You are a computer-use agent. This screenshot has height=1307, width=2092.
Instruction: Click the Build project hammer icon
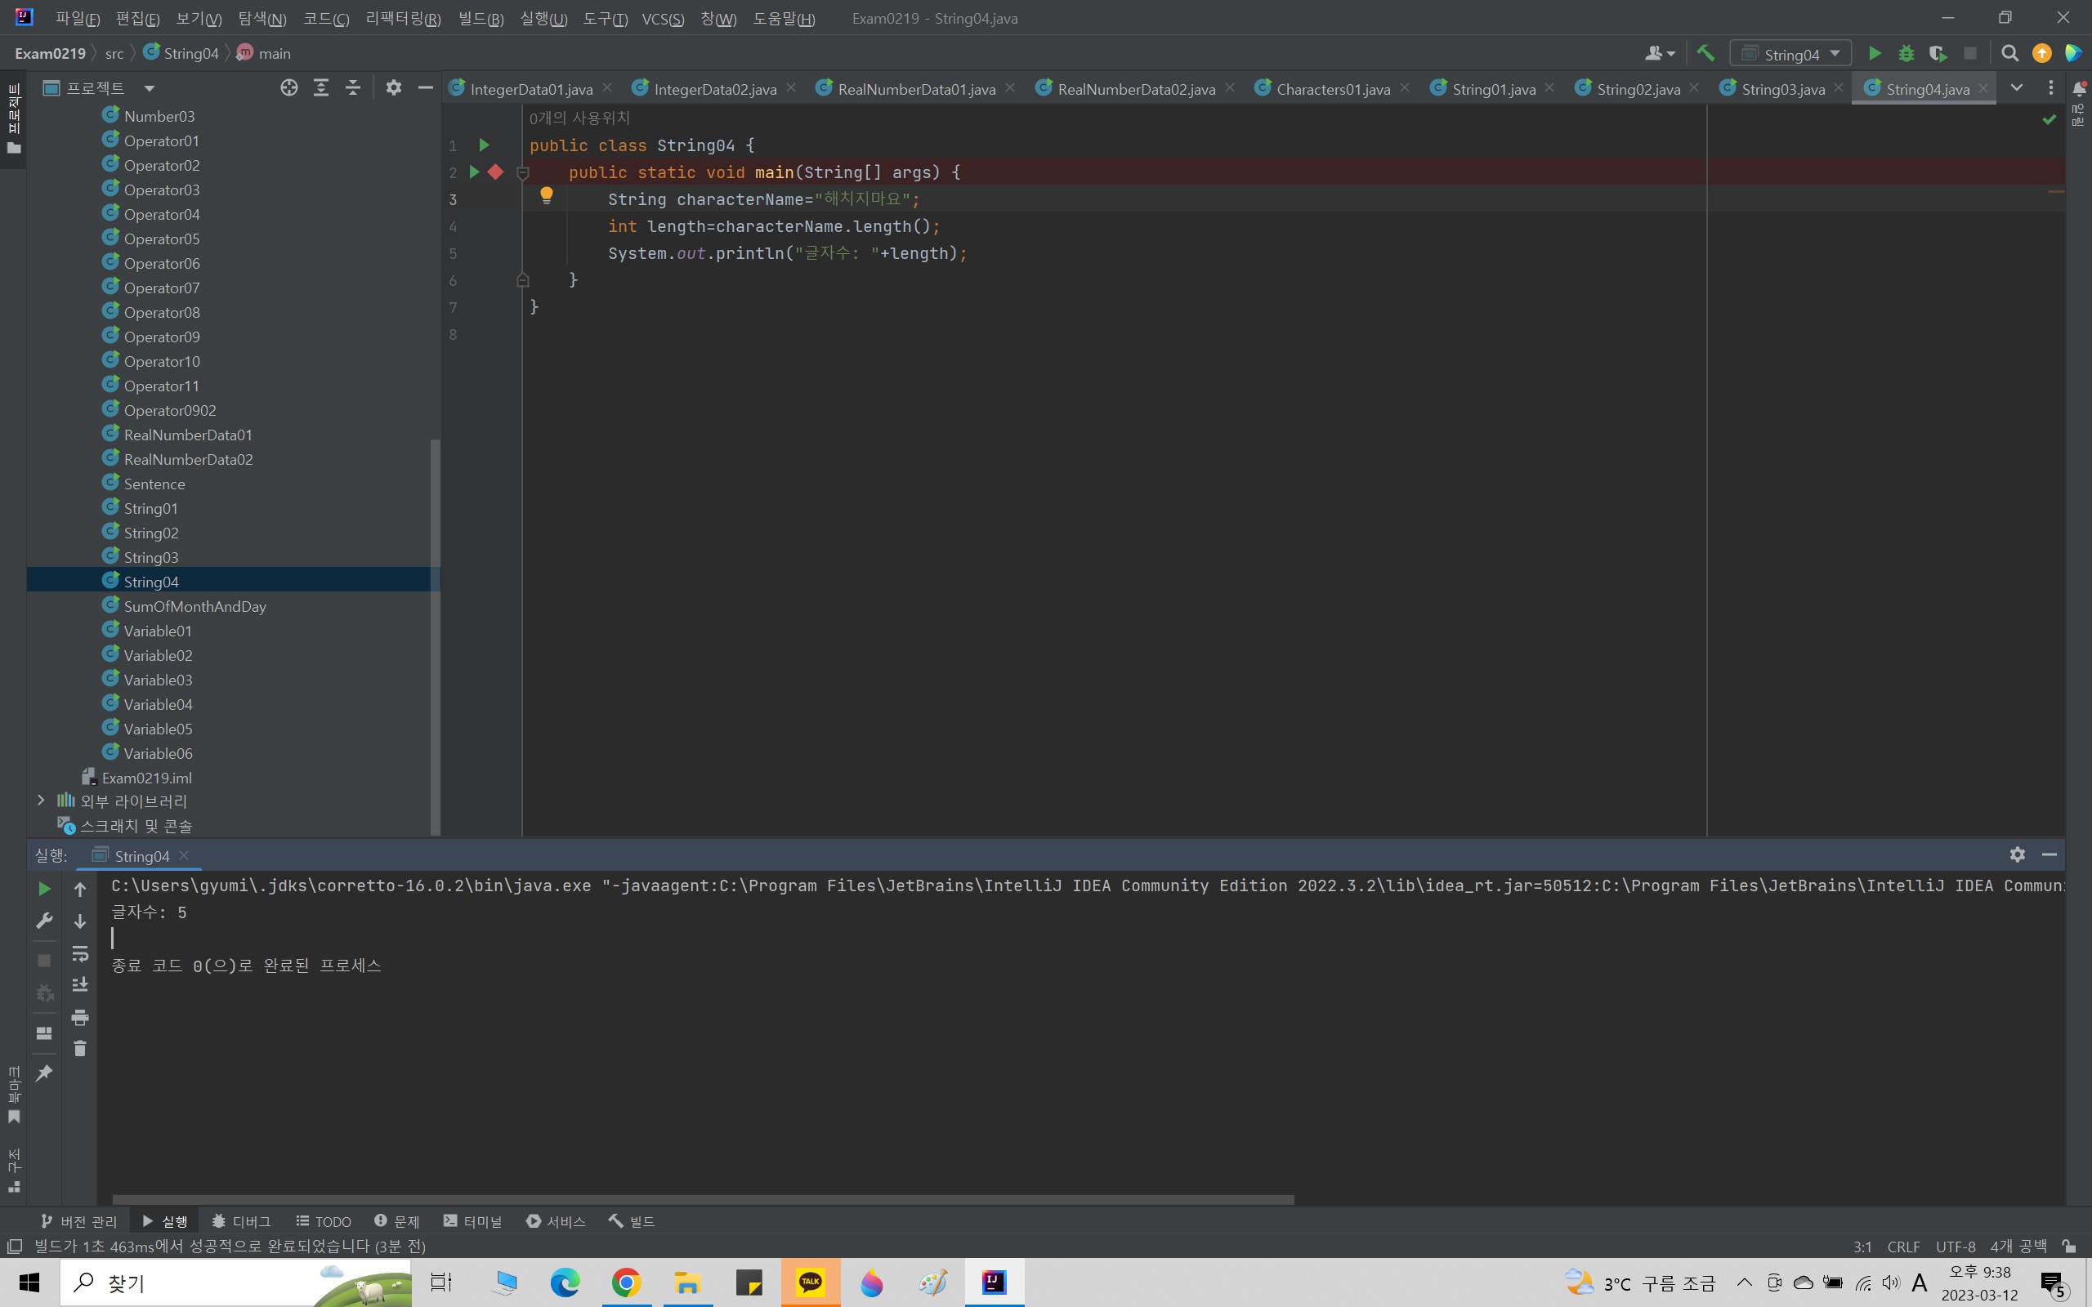pyautogui.click(x=1705, y=54)
